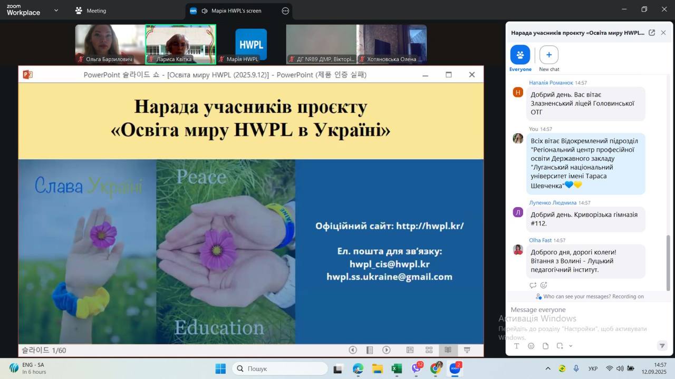Go to next slide in PowerPoint
This screenshot has height=379, width=675.
coord(387,350)
